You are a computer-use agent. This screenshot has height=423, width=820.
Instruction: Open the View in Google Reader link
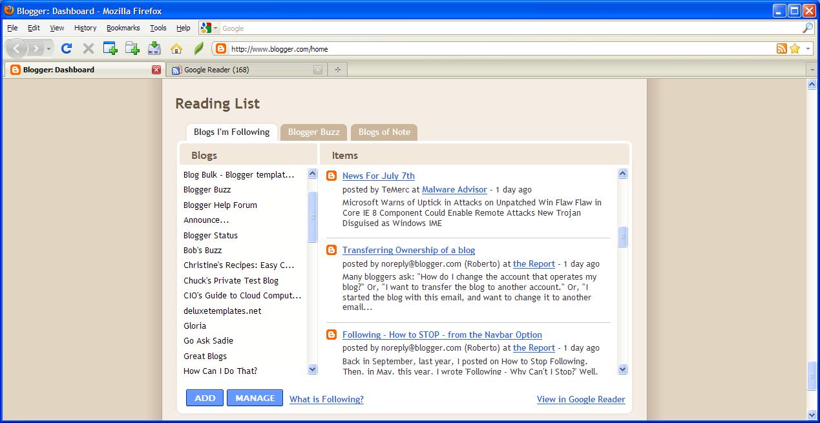[581, 399]
